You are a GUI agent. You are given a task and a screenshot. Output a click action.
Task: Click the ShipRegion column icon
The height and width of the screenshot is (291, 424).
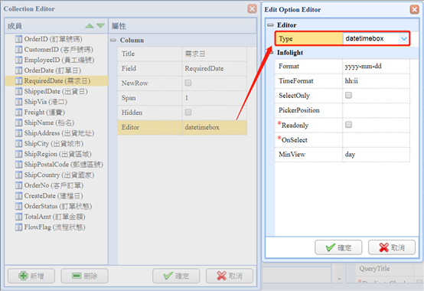18,154
